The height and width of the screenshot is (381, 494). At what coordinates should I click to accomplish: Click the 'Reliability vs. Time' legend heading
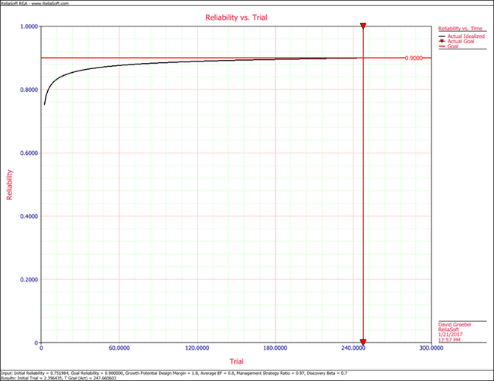(461, 28)
